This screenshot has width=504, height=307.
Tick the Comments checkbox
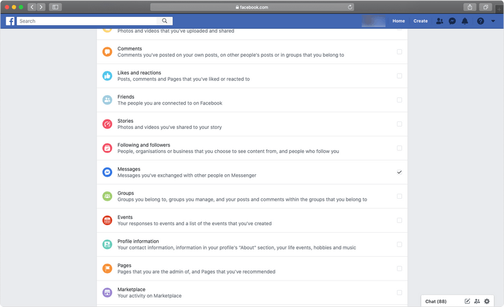[399, 52]
